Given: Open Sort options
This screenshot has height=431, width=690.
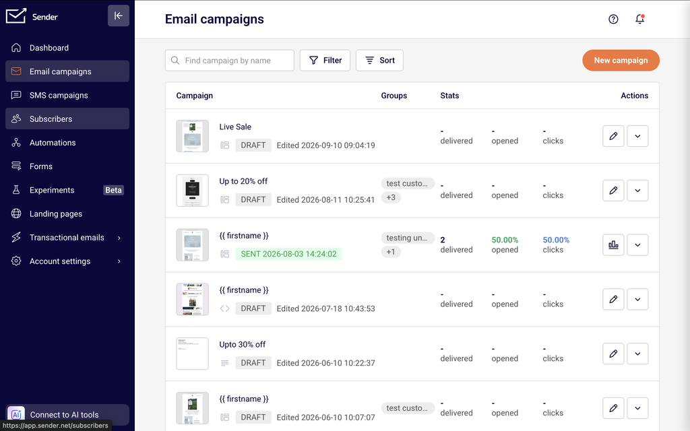Looking at the screenshot, I should click(380, 60).
